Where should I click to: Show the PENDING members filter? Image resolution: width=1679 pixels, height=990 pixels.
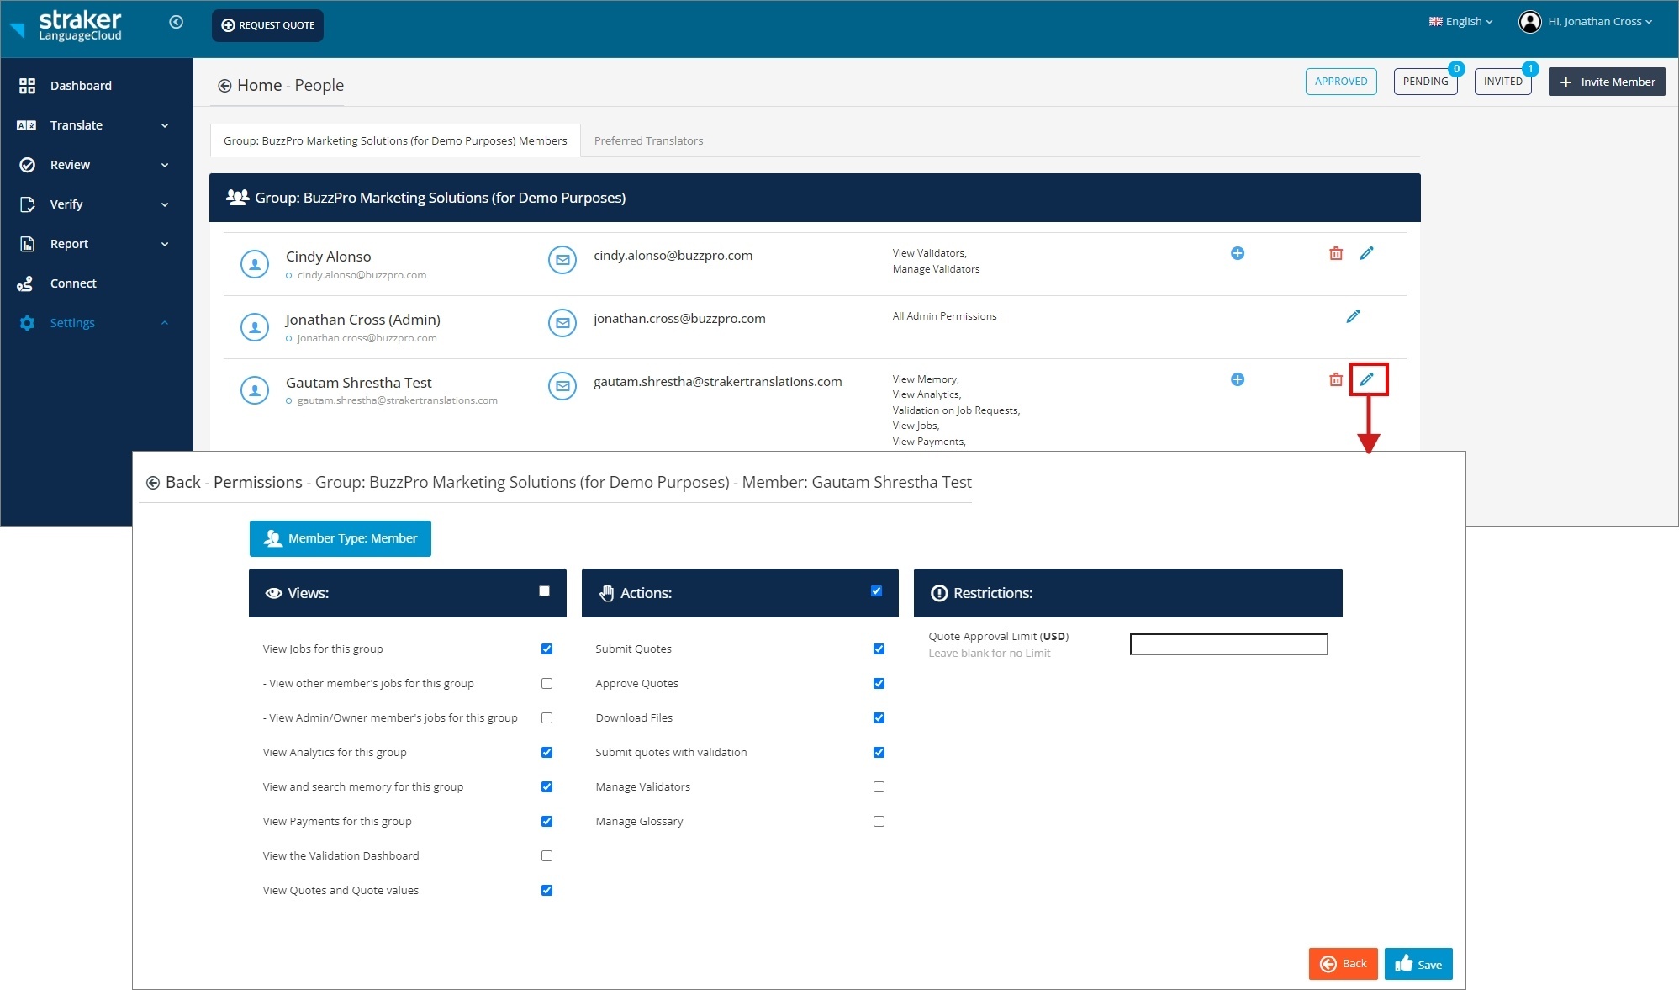pyautogui.click(x=1425, y=82)
